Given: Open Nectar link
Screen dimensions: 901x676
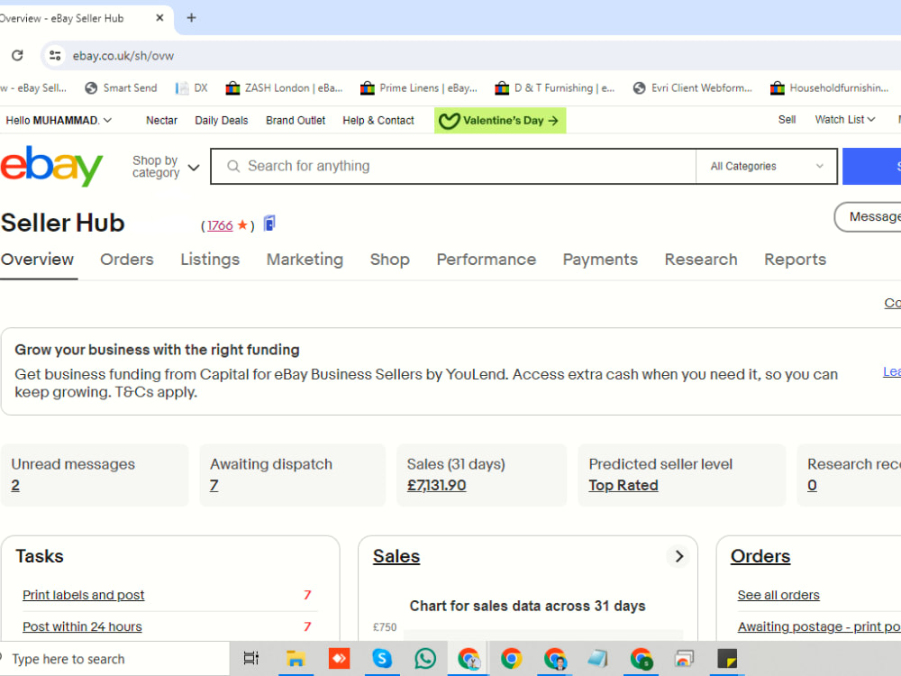Looking at the screenshot, I should click(161, 120).
